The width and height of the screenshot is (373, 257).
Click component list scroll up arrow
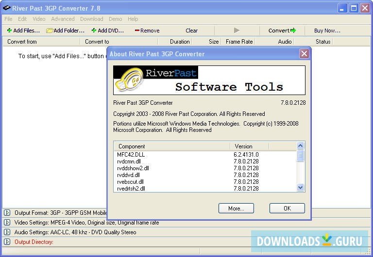(301, 145)
